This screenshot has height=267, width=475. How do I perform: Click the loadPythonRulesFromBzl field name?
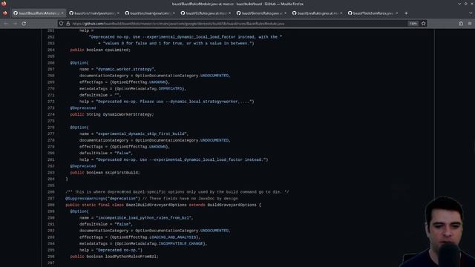(x=131, y=257)
